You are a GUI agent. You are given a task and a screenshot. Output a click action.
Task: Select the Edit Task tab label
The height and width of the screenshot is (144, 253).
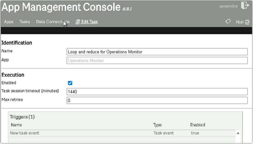click(90, 22)
